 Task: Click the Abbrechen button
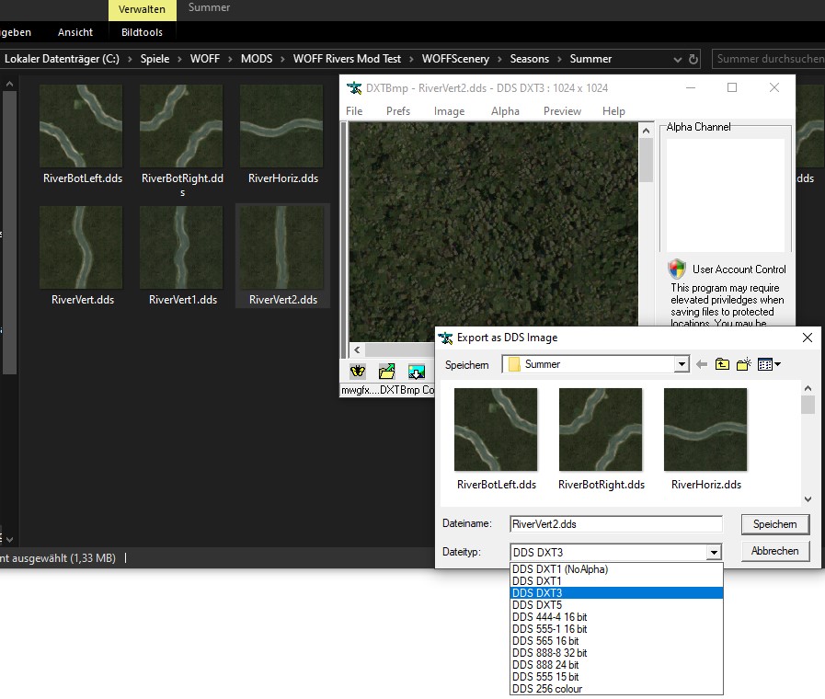(x=775, y=551)
